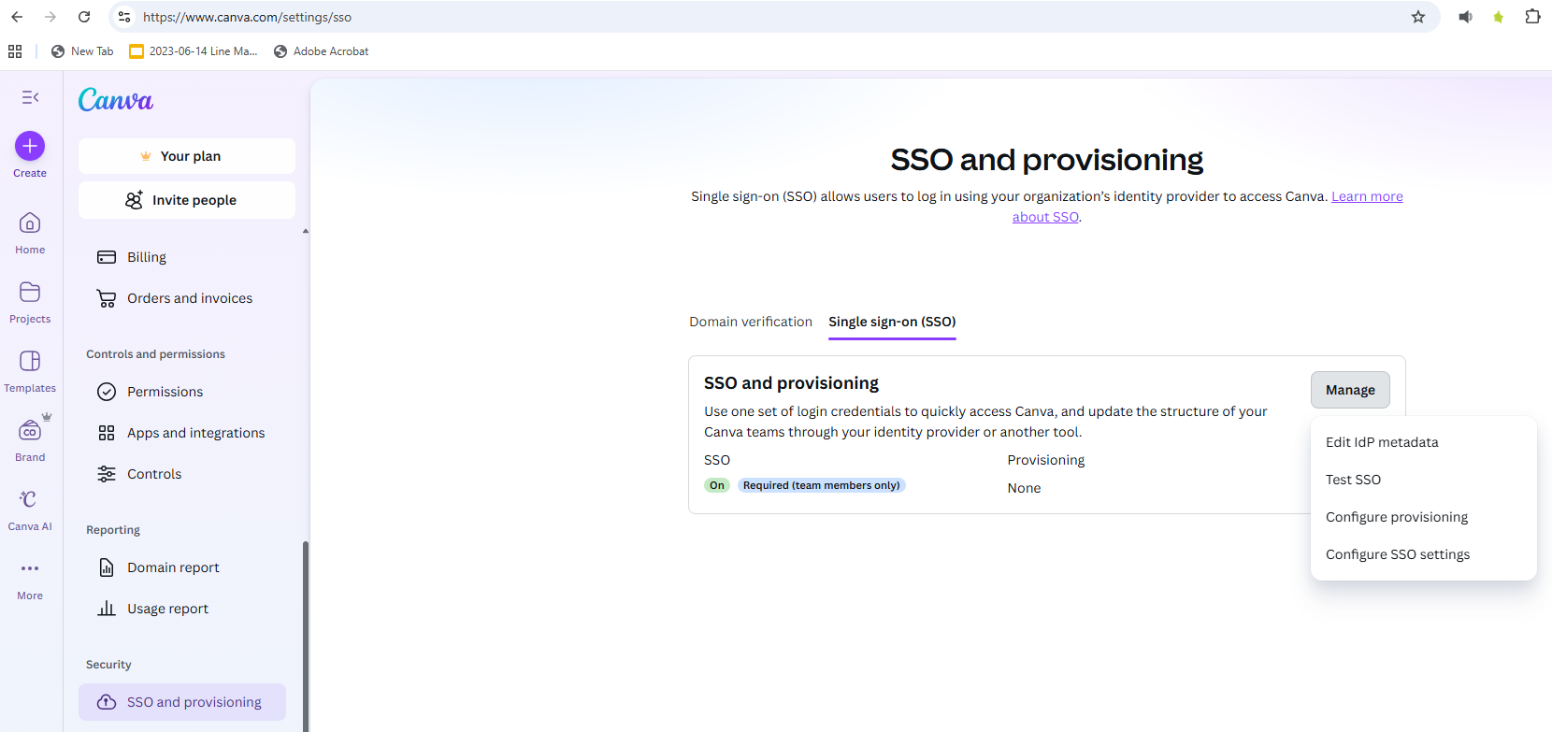The height and width of the screenshot is (732, 1552).
Task: Go forward with browser forward arrow
Action: (x=50, y=17)
